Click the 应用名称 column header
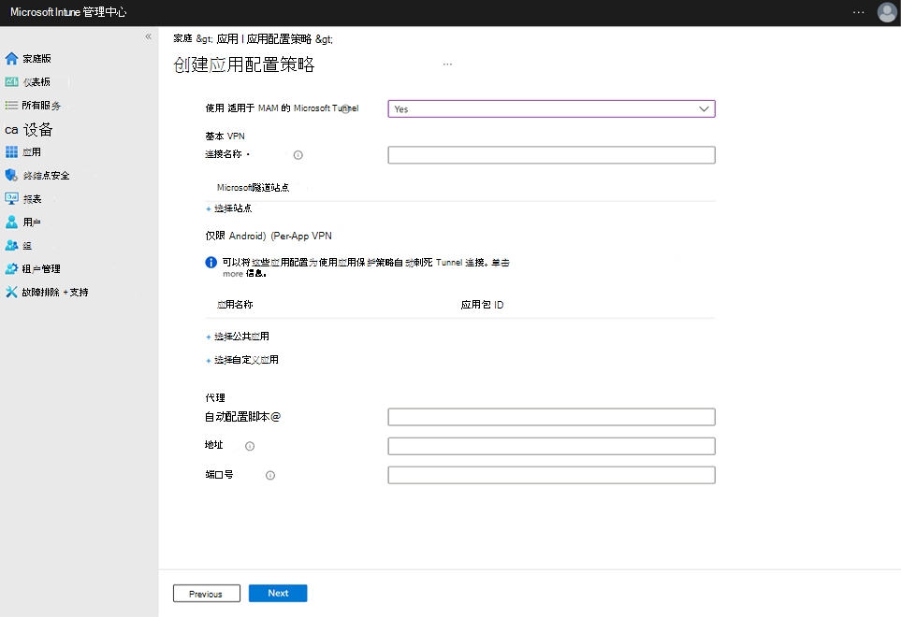This screenshot has height=617, width=901. (x=235, y=305)
